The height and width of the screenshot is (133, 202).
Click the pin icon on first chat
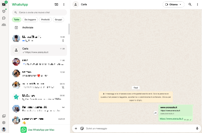[63, 41]
